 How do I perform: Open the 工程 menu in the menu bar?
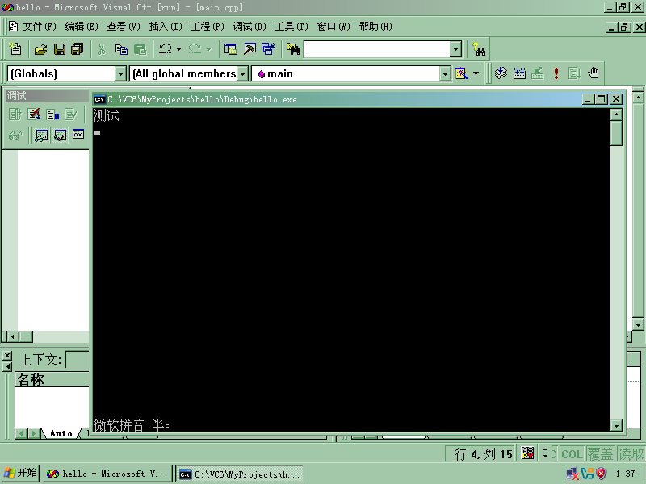[208, 26]
